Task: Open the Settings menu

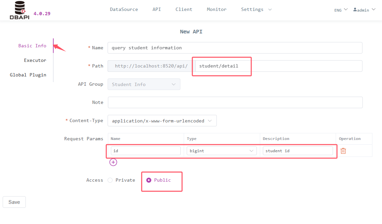Action: point(256,10)
